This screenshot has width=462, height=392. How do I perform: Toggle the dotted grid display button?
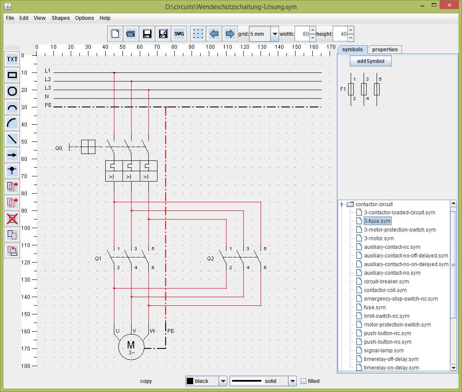[x=198, y=34]
